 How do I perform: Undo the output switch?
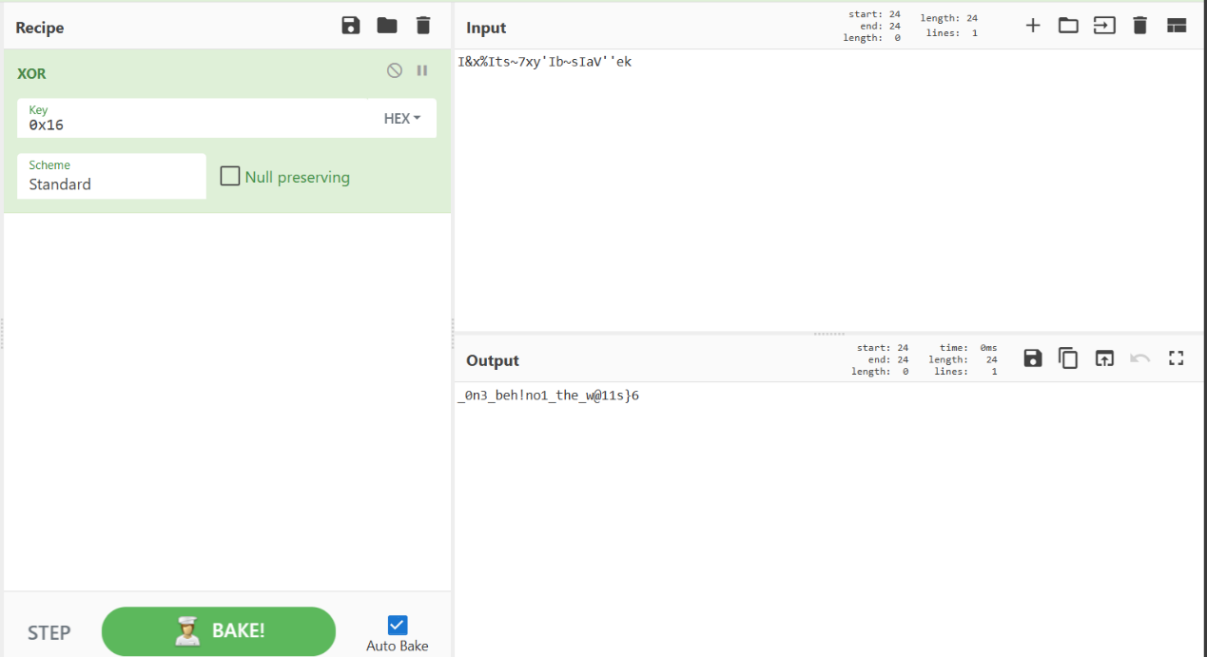click(x=1140, y=358)
